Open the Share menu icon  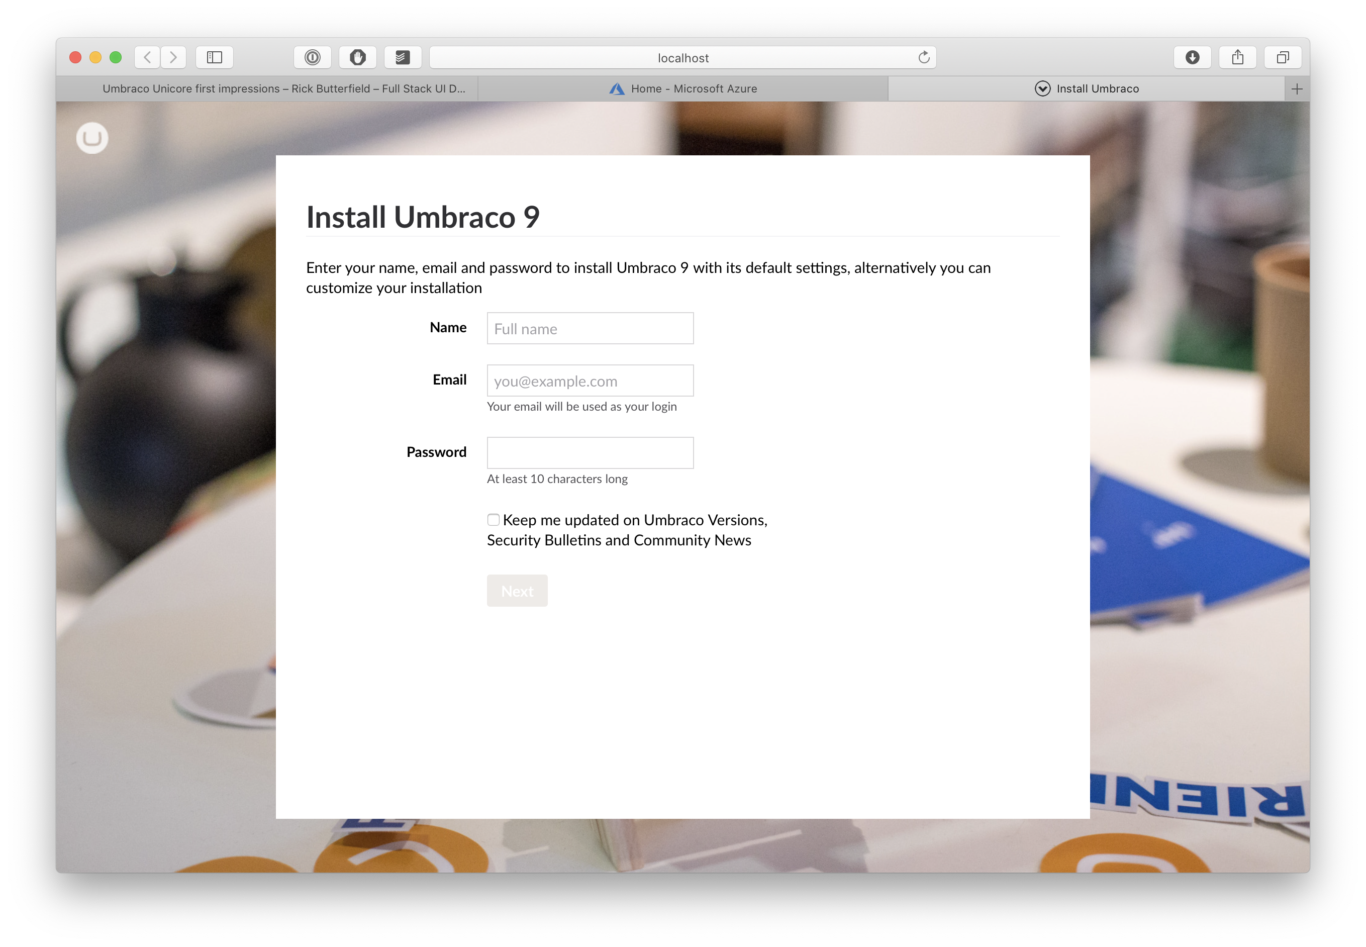(1238, 57)
